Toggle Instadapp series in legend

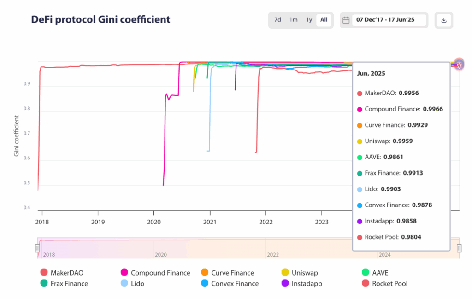pos(301,283)
